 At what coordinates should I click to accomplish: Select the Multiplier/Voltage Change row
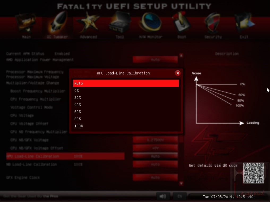coord(33,83)
